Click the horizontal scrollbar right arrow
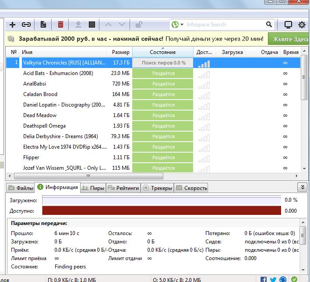Screen dimensions: 310x282 point(296,176)
